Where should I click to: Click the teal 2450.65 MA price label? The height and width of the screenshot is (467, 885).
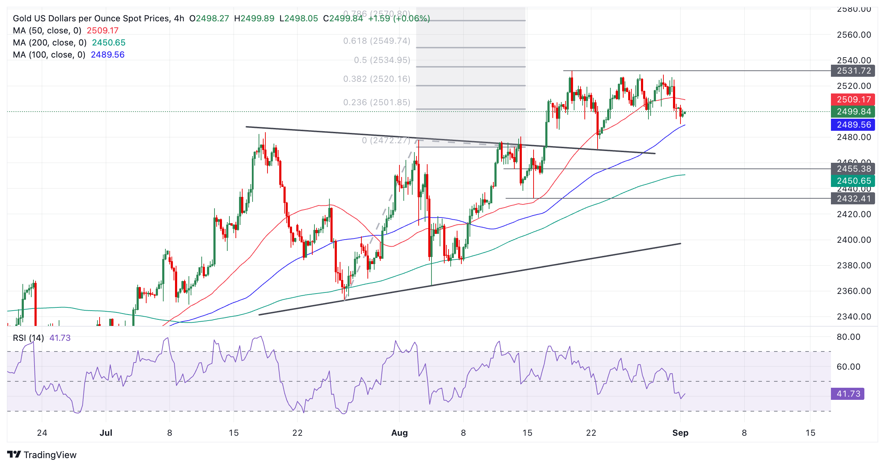[x=853, y=181]
